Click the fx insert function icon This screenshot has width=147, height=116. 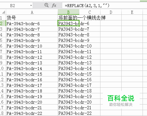(x=54, y=5)
